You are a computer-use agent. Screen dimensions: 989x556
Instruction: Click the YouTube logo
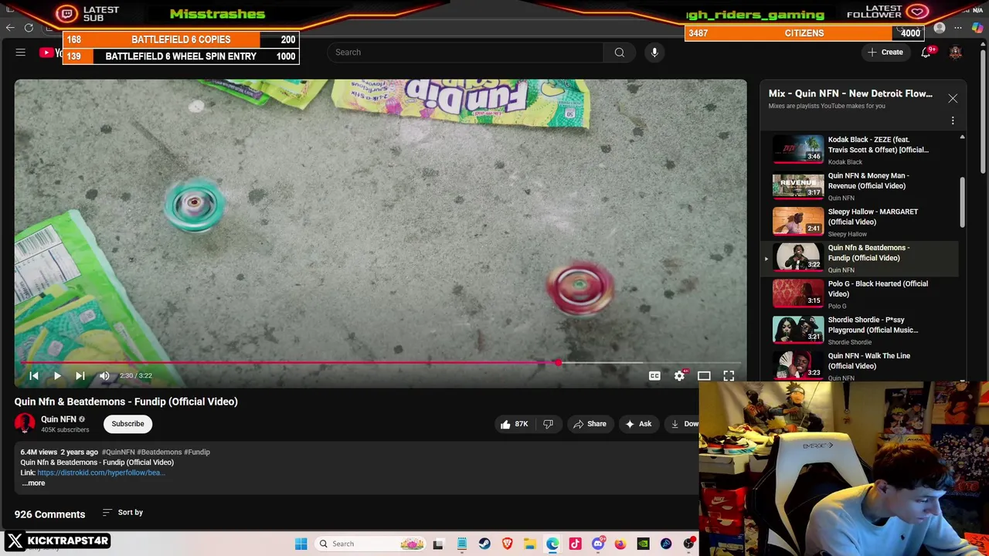(50, 53)
